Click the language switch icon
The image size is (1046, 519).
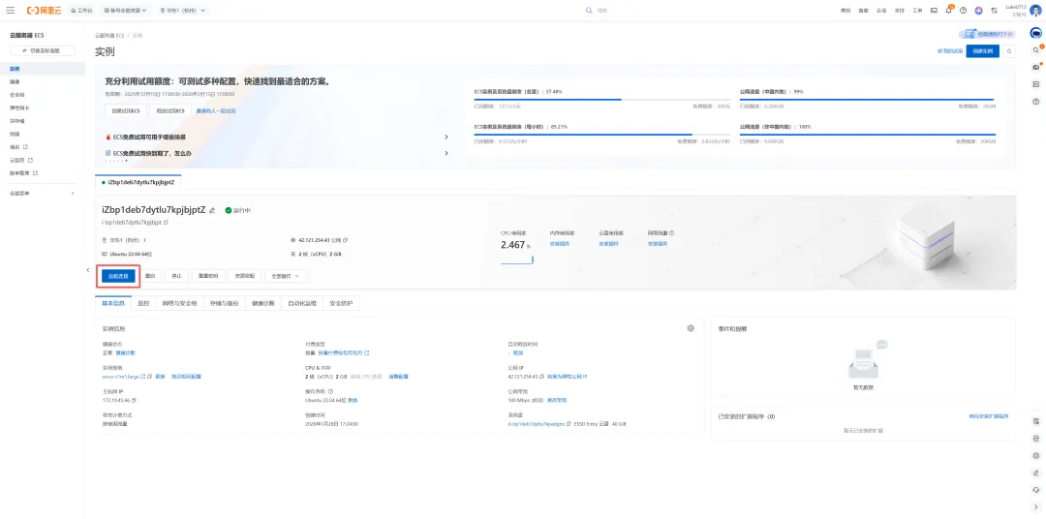click(x=994, y=11)
